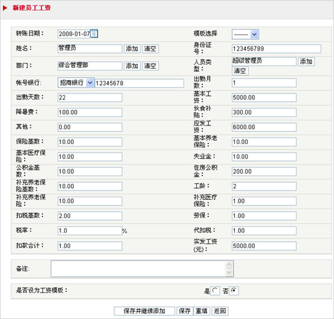Click the 备注 textarea scroll up arrow
334x319 pixels.
tap(229, 265)
